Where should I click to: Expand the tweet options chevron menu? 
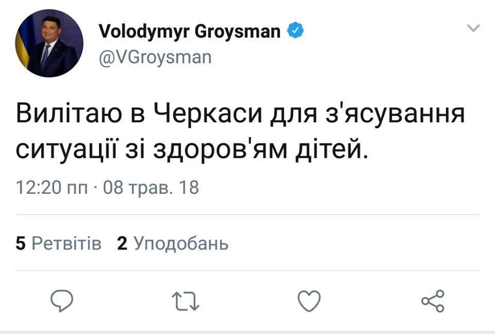tap(473, 28)
